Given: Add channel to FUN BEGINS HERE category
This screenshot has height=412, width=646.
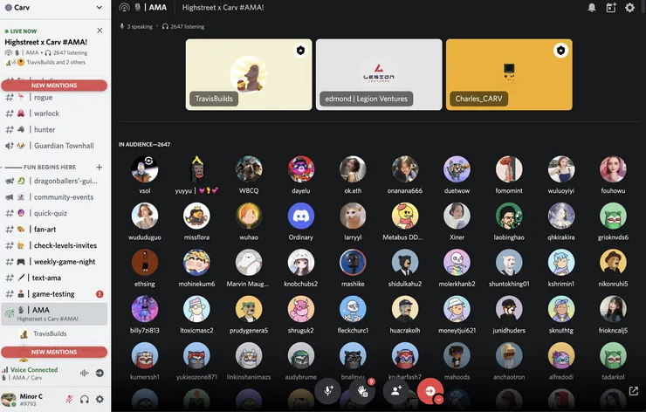Looking at the screenshot, I should click(100, 168).
